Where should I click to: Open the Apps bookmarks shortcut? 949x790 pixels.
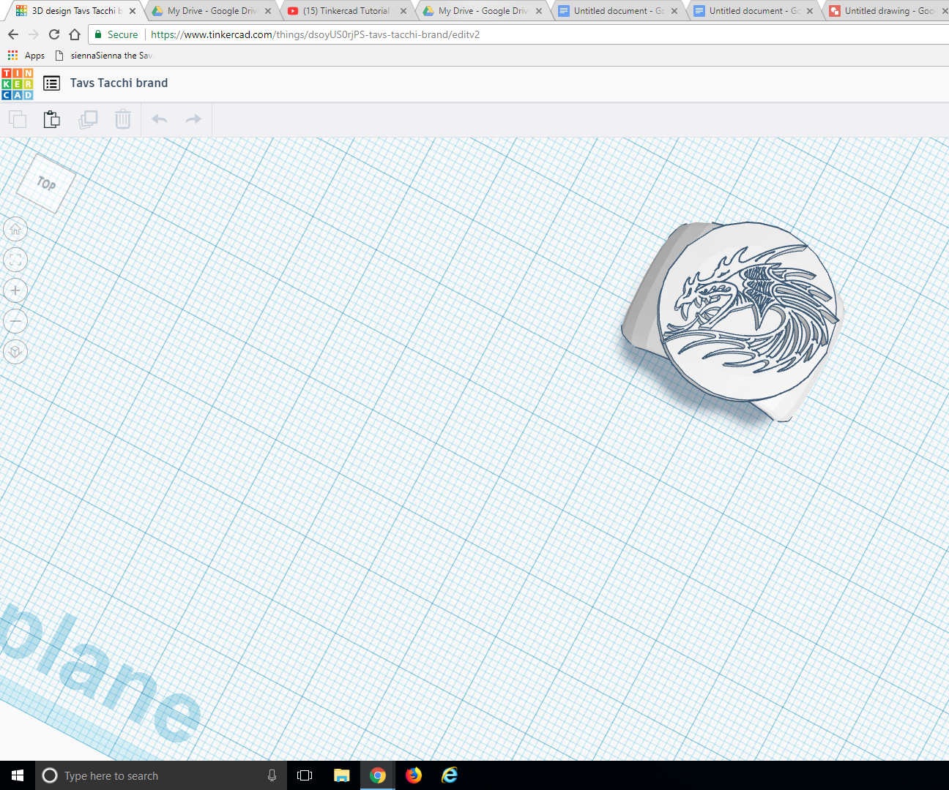point(26,56)
